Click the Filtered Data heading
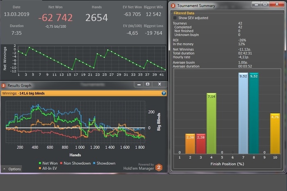 pos(184,13)
